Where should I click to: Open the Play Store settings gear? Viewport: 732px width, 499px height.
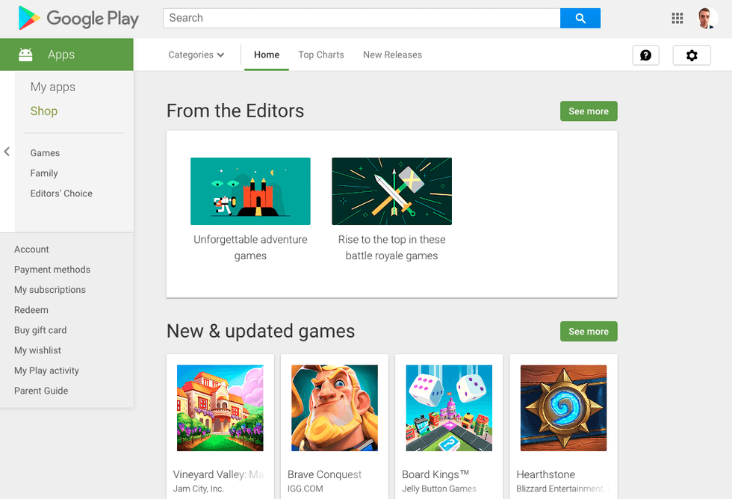point(692,55)
